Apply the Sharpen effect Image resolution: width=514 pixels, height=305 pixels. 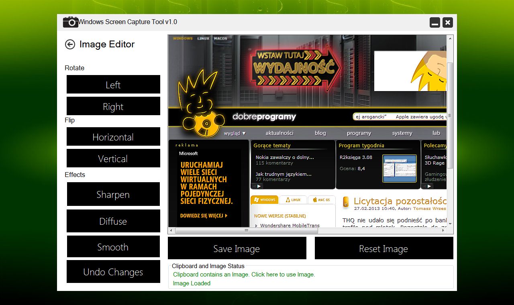pos(113,194)
